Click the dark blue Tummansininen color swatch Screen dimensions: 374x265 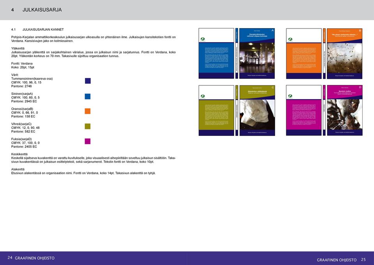pyautogui.click(x=88, y=81)
